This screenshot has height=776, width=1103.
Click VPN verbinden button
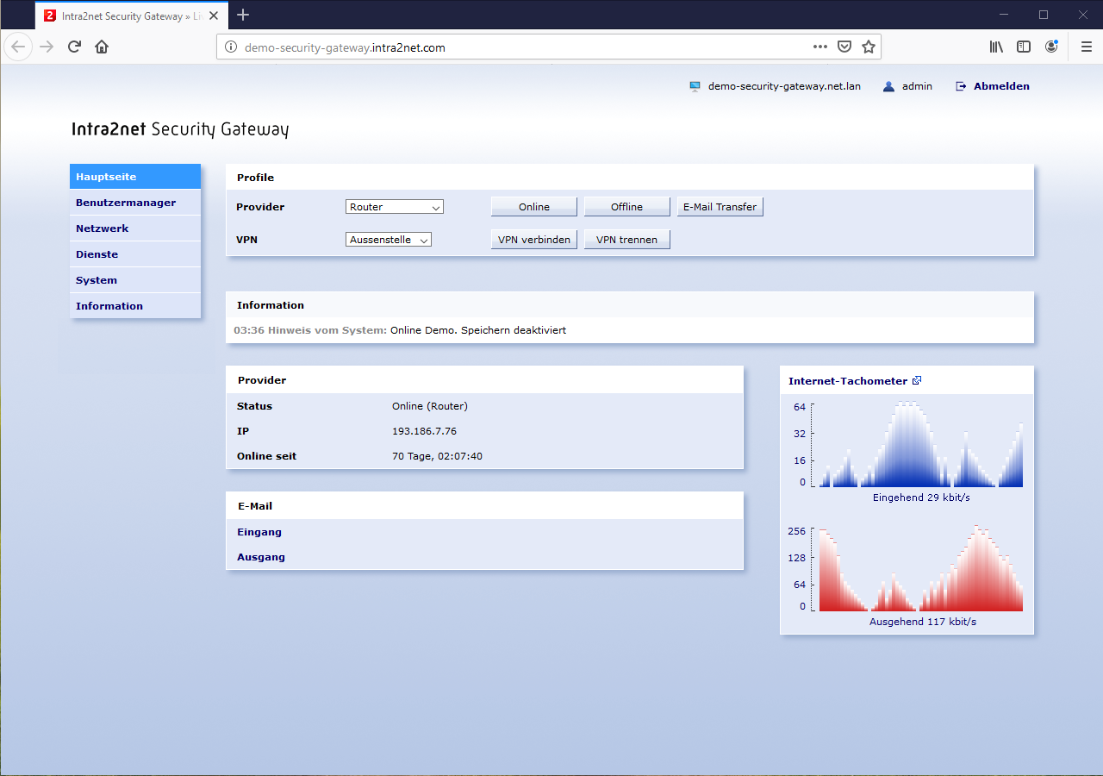(534, 240)
